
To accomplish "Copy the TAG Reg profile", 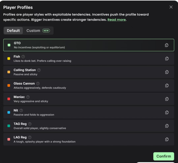I will pyautogui.click(x=167, y=126).
